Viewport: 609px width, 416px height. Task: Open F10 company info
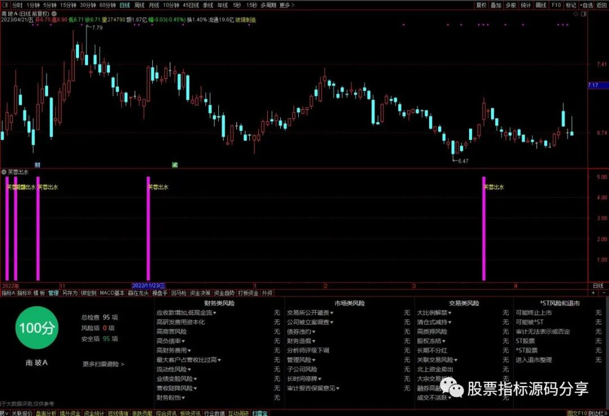(x=556, y=5)
